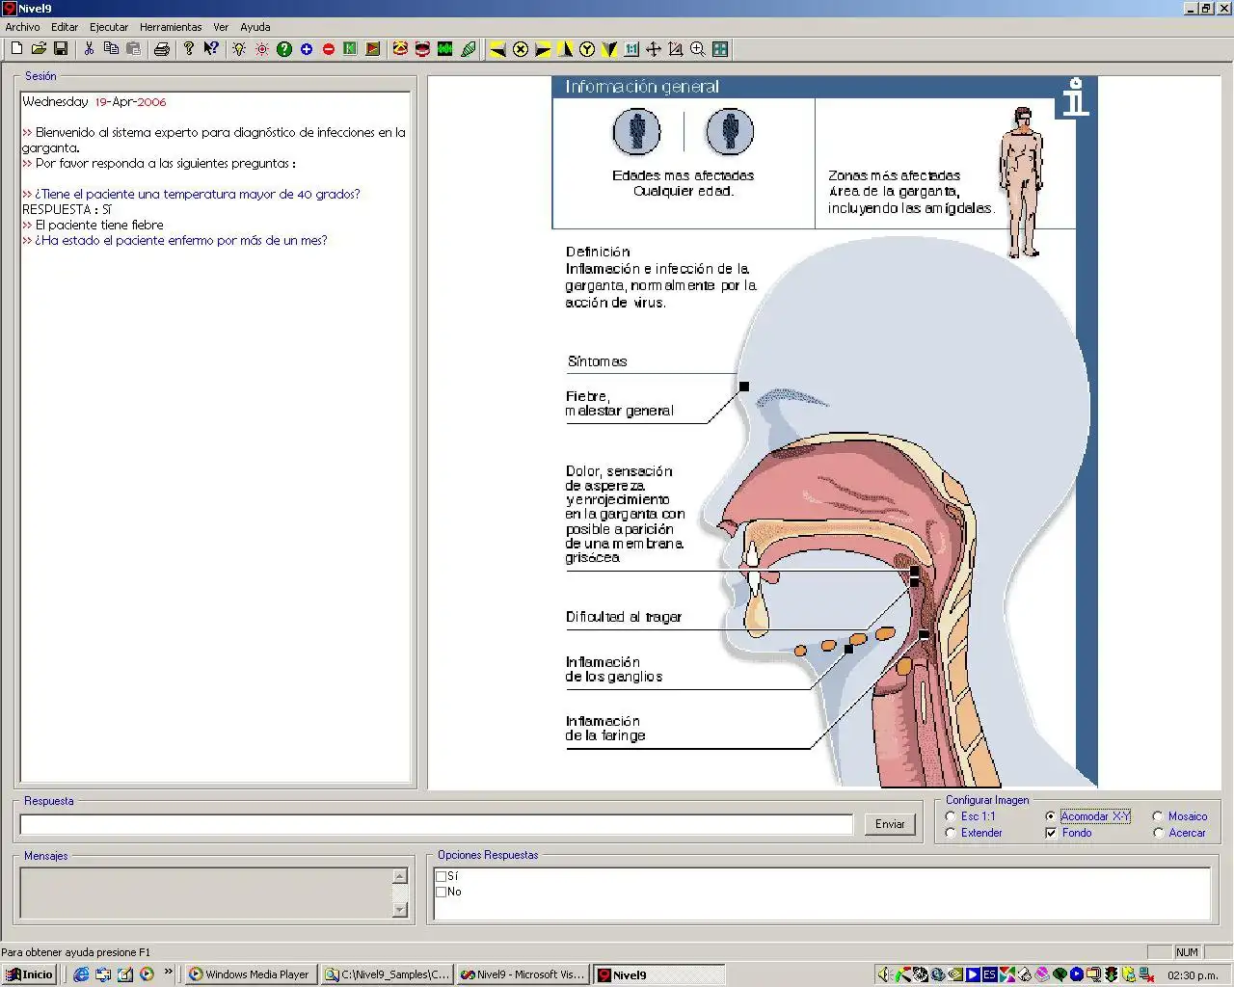Click the red play arrow toolbar icon
This screenshot has width=1234, height=987.
373,48
